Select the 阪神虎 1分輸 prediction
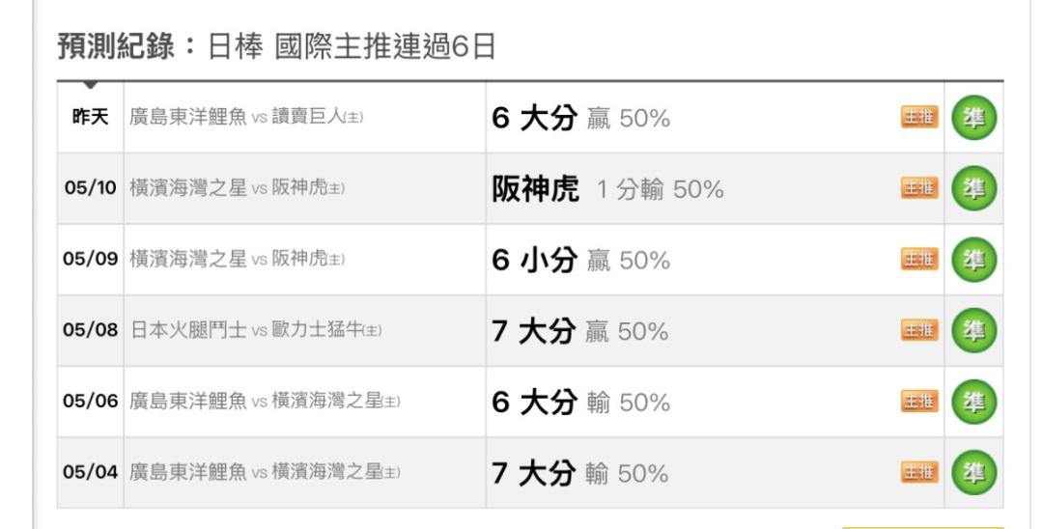 click(x=607, y=189)
